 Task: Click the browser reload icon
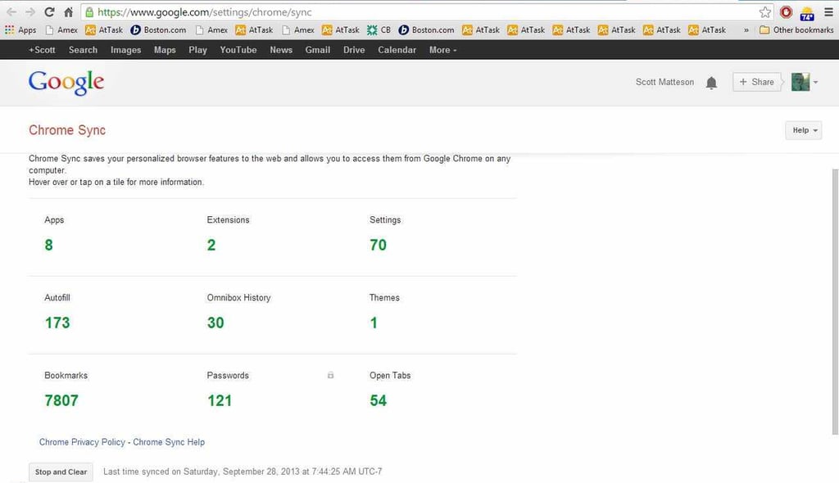pyautogui.click(x=49, y=11)
